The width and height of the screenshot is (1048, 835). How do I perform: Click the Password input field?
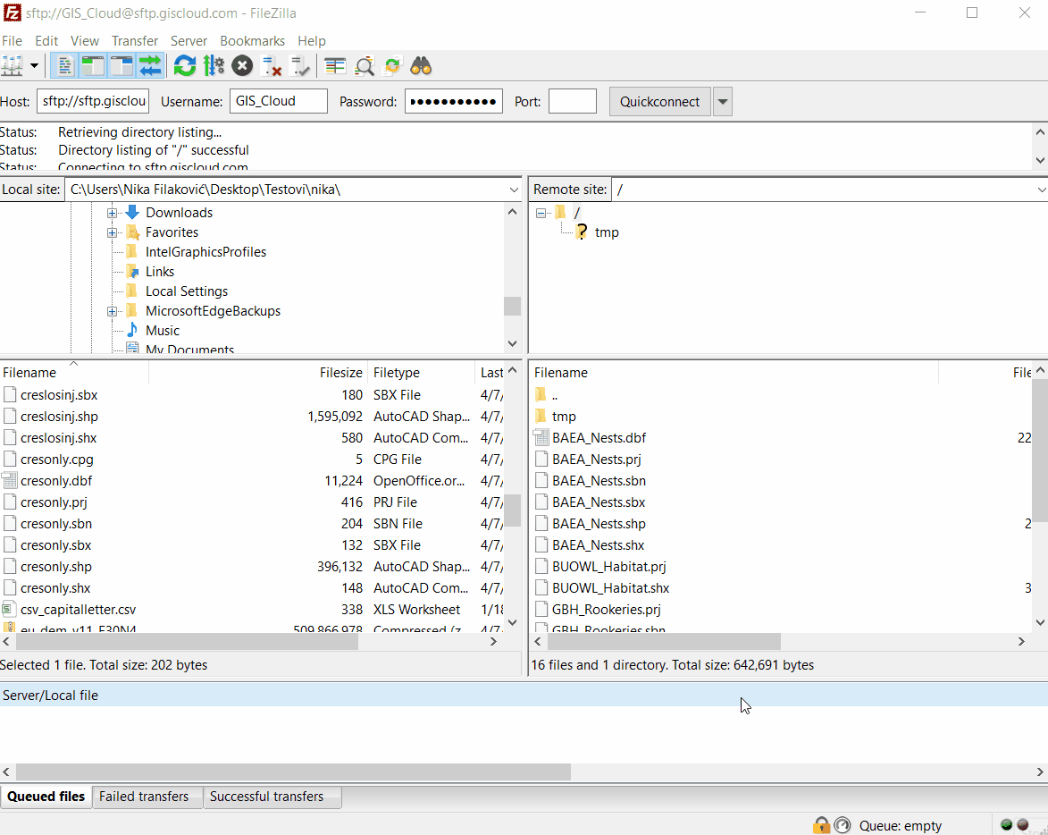[454, 101]
